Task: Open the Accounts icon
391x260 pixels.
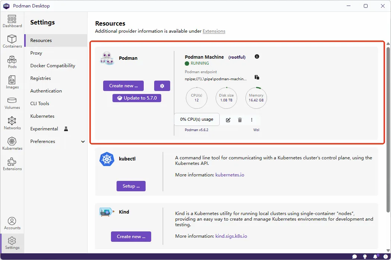Action: click(12, 224)
